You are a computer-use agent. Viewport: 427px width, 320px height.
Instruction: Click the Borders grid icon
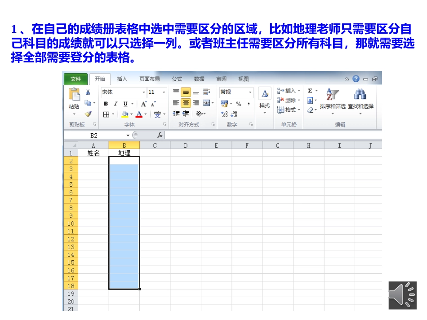tap(106, 114)
